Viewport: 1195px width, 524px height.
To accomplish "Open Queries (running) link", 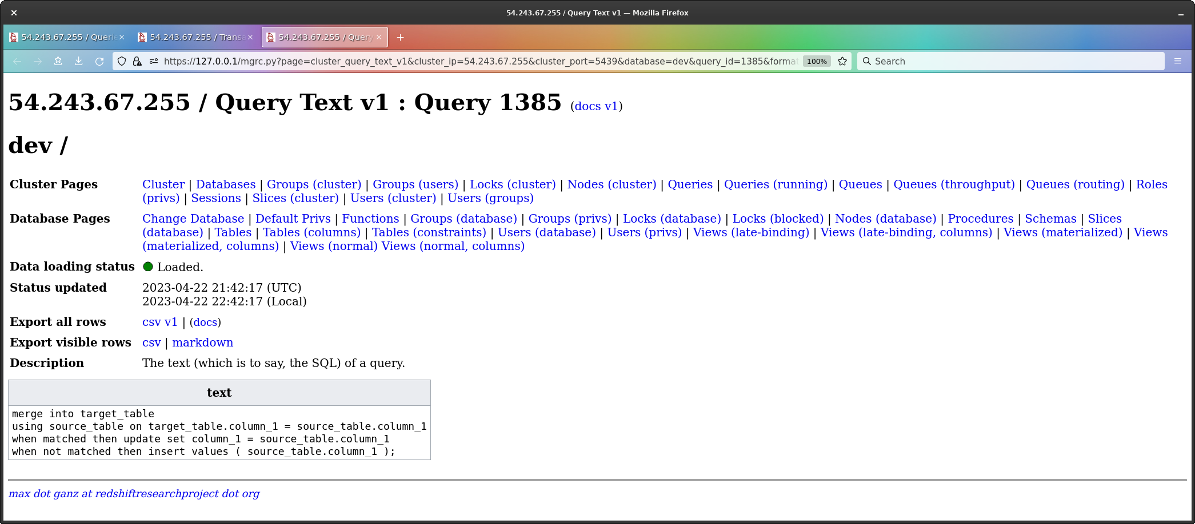I will coord(776,184).
